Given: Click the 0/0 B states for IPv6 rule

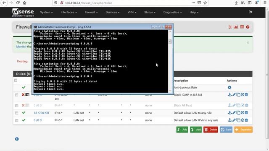Looking at the screenshot, I should point(37,120).
